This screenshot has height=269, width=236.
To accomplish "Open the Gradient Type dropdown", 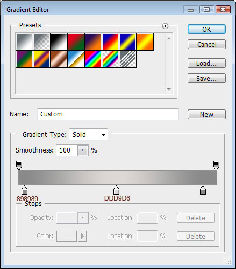I will click(88, 134).
